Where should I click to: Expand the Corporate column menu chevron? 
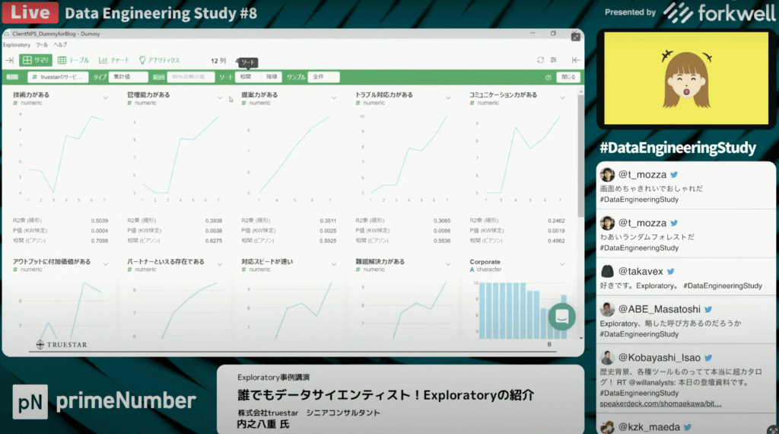562,264
